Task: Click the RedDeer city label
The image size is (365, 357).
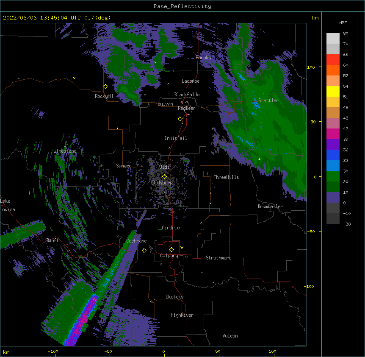Action: (186, 108)
